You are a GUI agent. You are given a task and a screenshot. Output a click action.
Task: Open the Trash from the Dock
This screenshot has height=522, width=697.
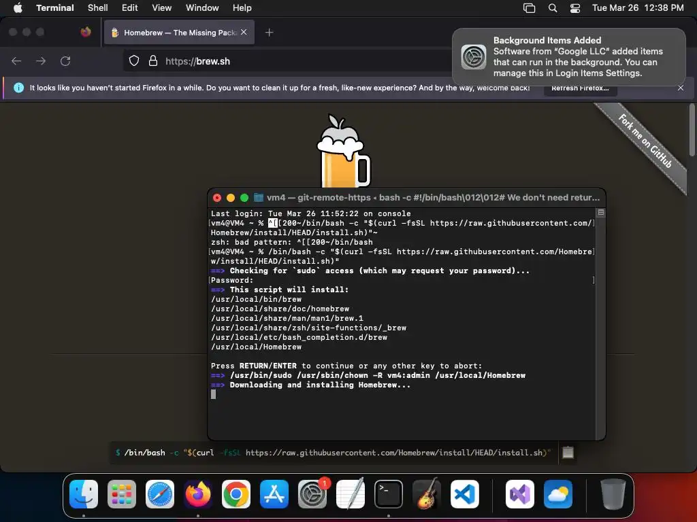point(613,494)
